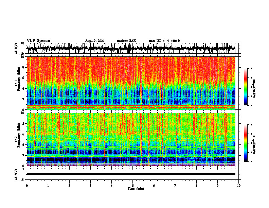Click the "6" kHz tick on ch.2 frequency axis
The height and width of the screenshot is (208, 269).
(24, 134)
